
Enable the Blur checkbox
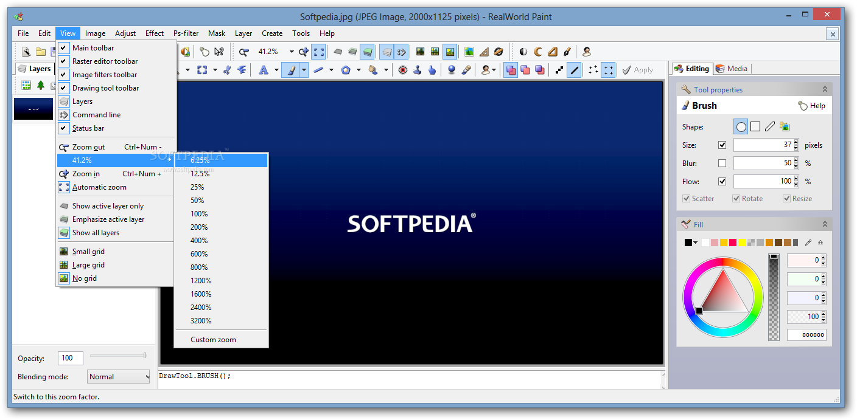[722, 164]
